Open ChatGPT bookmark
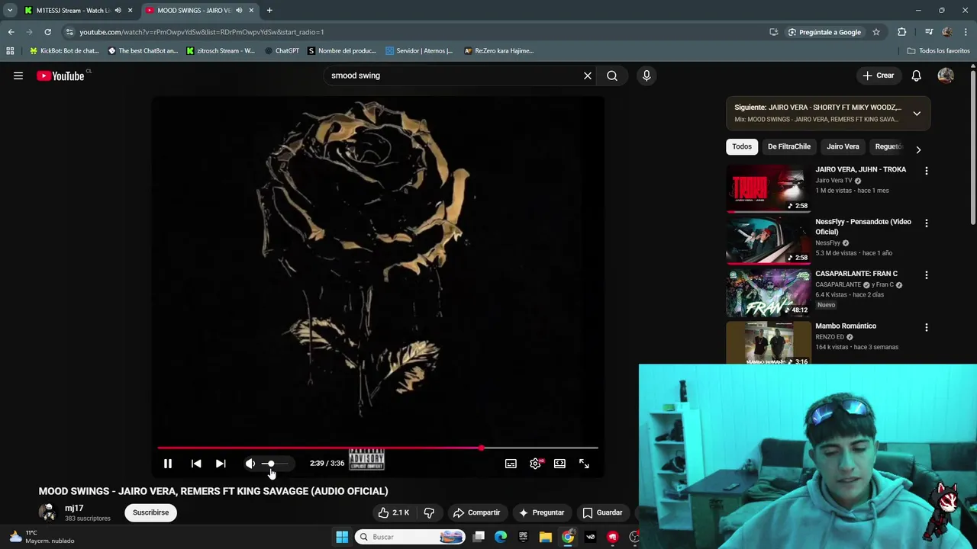The width and height of the screenshot is (977, 549). (x=282, y=51)
